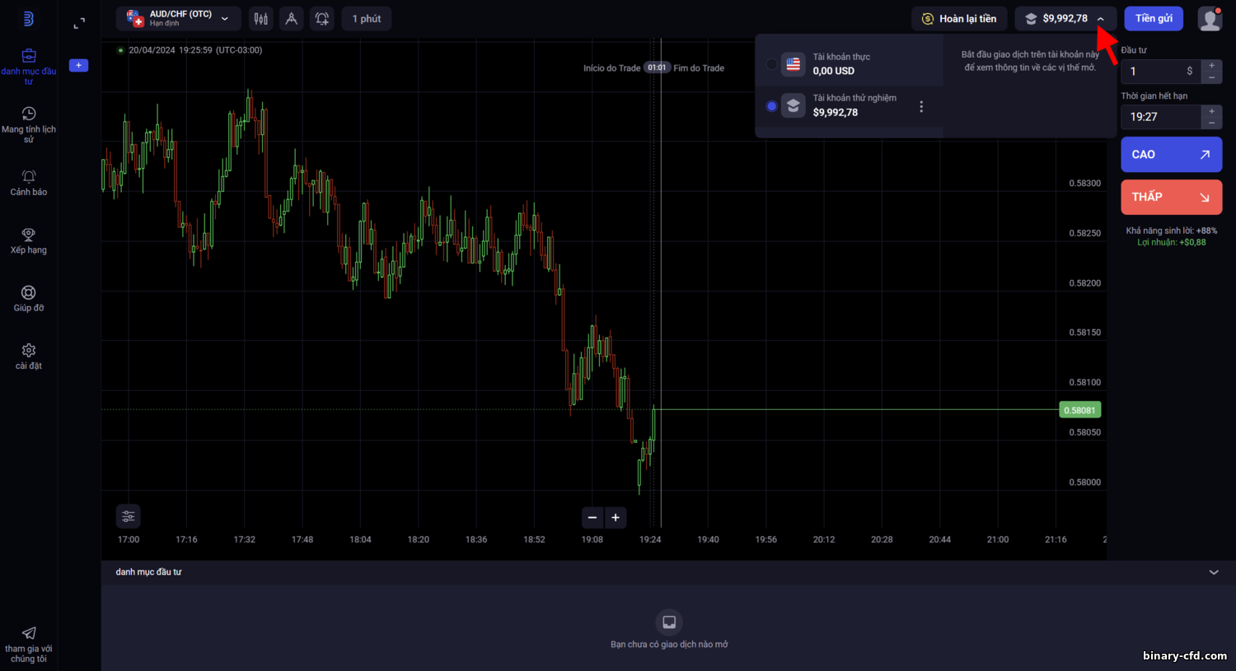Open Cảnh báo in the sidebar

click(29, 183)
